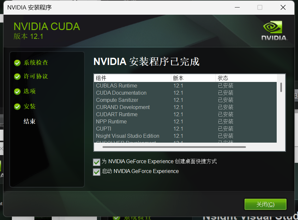Select the 系统检查 step label
298x220 pixels.
pyautogui.click(x=36, y=63)
